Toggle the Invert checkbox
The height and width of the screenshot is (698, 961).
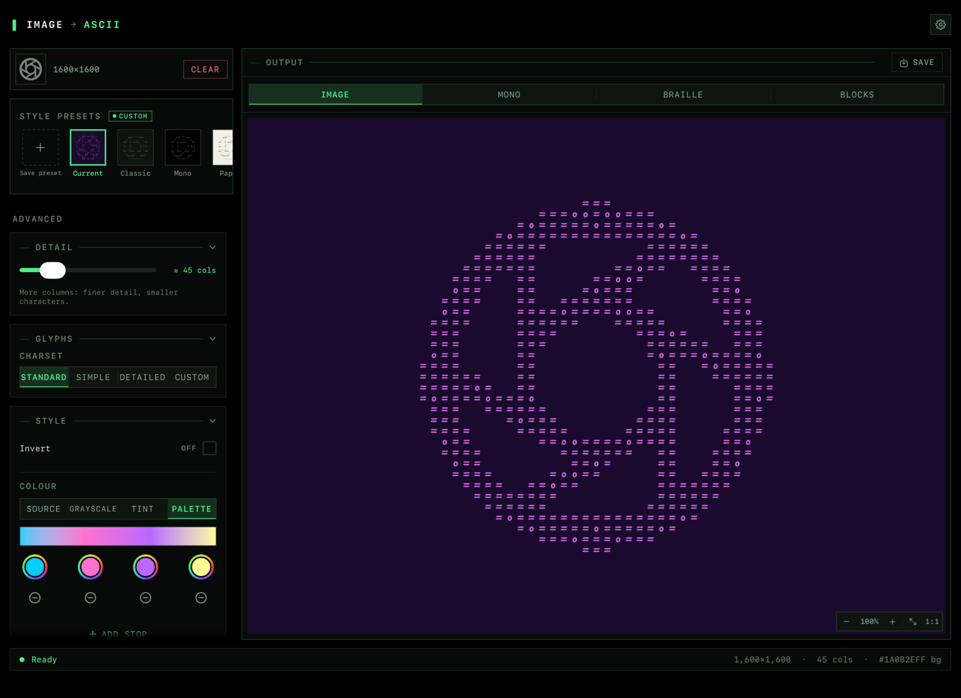(x=210, y=448)
